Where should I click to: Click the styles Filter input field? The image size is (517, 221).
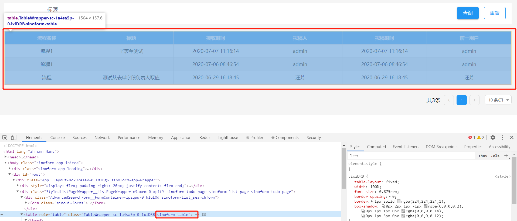click(x=411, y=156)
